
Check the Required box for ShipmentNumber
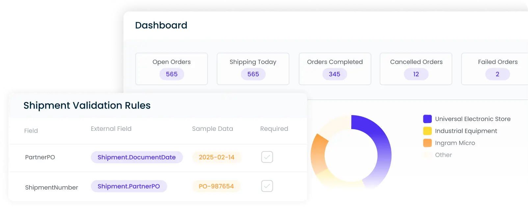267,186
